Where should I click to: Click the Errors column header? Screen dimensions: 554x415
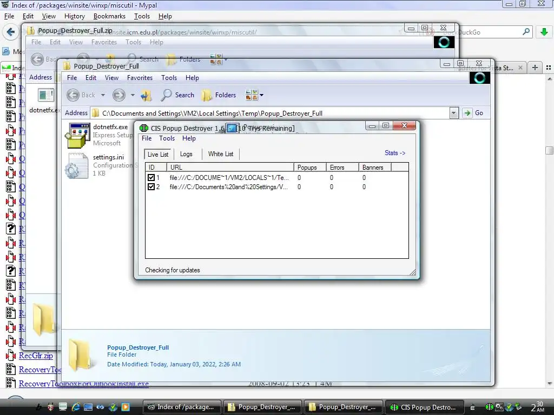pos(342,168)
